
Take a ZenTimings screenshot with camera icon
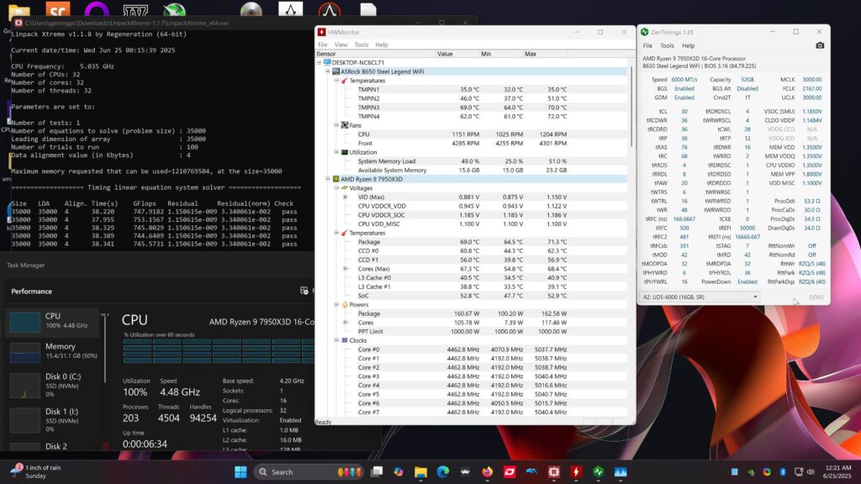click(x=819, y=45)
